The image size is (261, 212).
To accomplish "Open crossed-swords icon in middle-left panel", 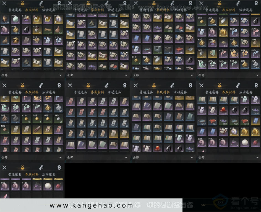I will pos(4,85).
